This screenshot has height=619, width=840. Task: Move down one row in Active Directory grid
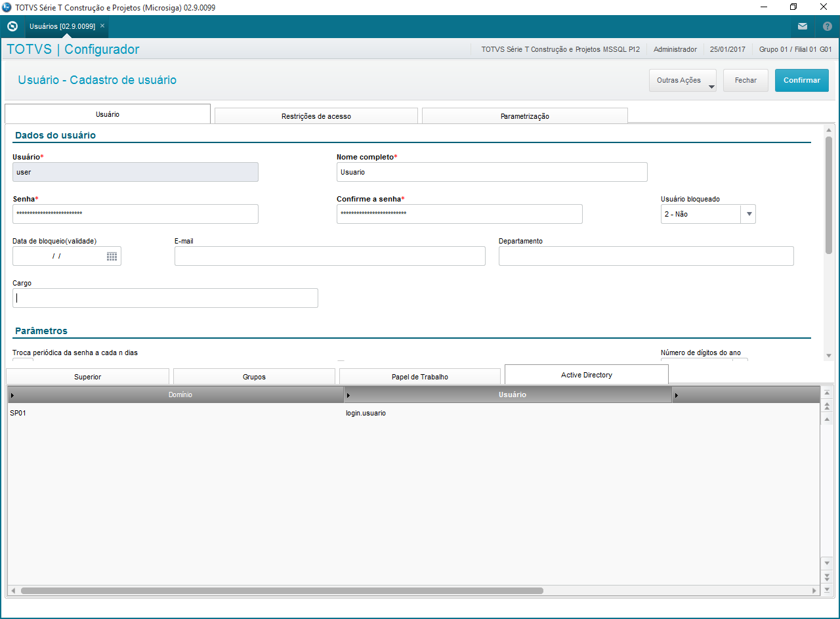[x=828, y=563]
